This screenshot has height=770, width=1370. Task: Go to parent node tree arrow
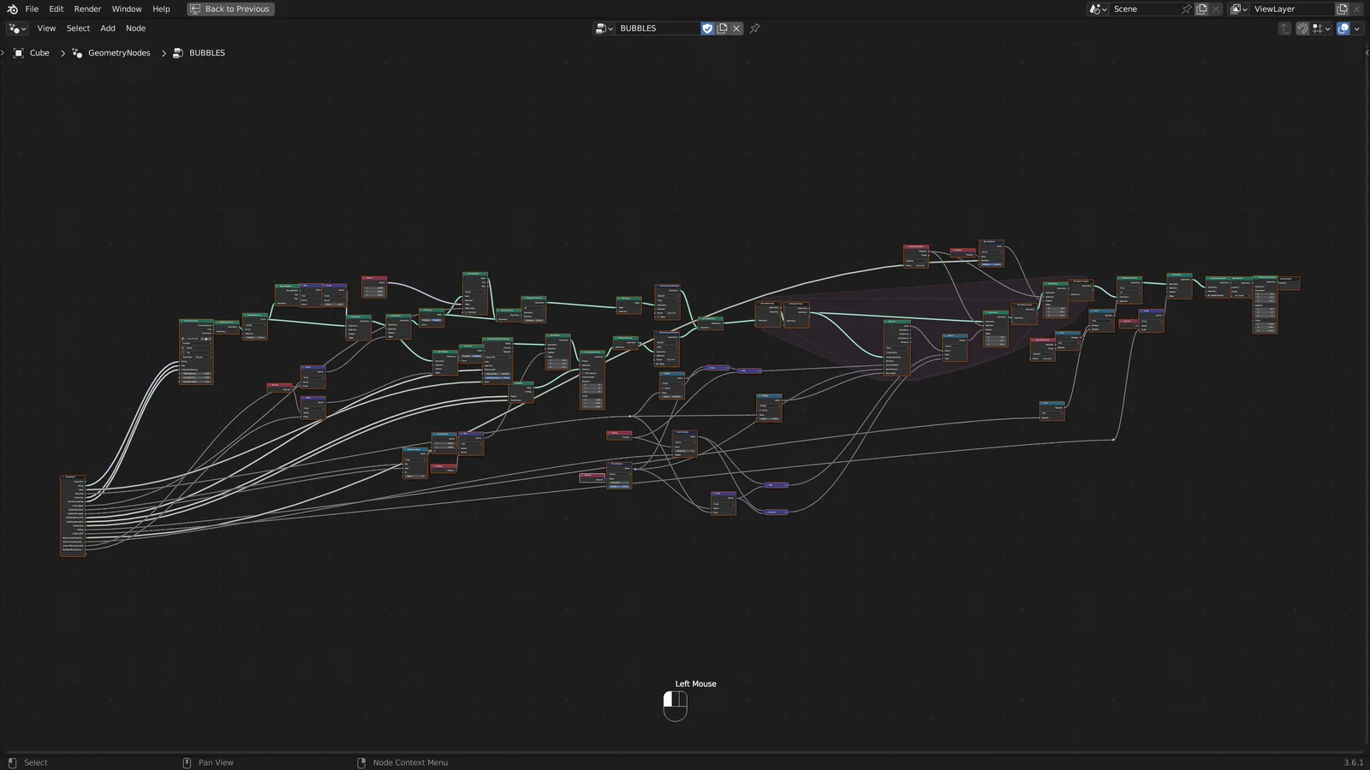pyautogui.click(x=1284, y=28)
